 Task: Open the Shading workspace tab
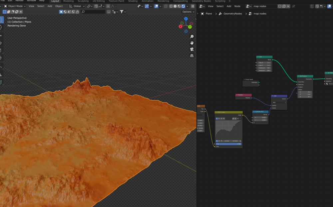(133, 1)
